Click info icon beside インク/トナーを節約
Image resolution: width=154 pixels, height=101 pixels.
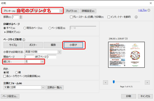pyautogui.click(x=136, y=17)
